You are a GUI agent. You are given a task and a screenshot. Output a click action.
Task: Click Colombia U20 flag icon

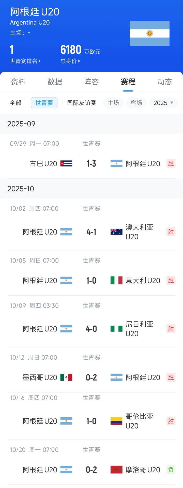click(x=116, y=421)
